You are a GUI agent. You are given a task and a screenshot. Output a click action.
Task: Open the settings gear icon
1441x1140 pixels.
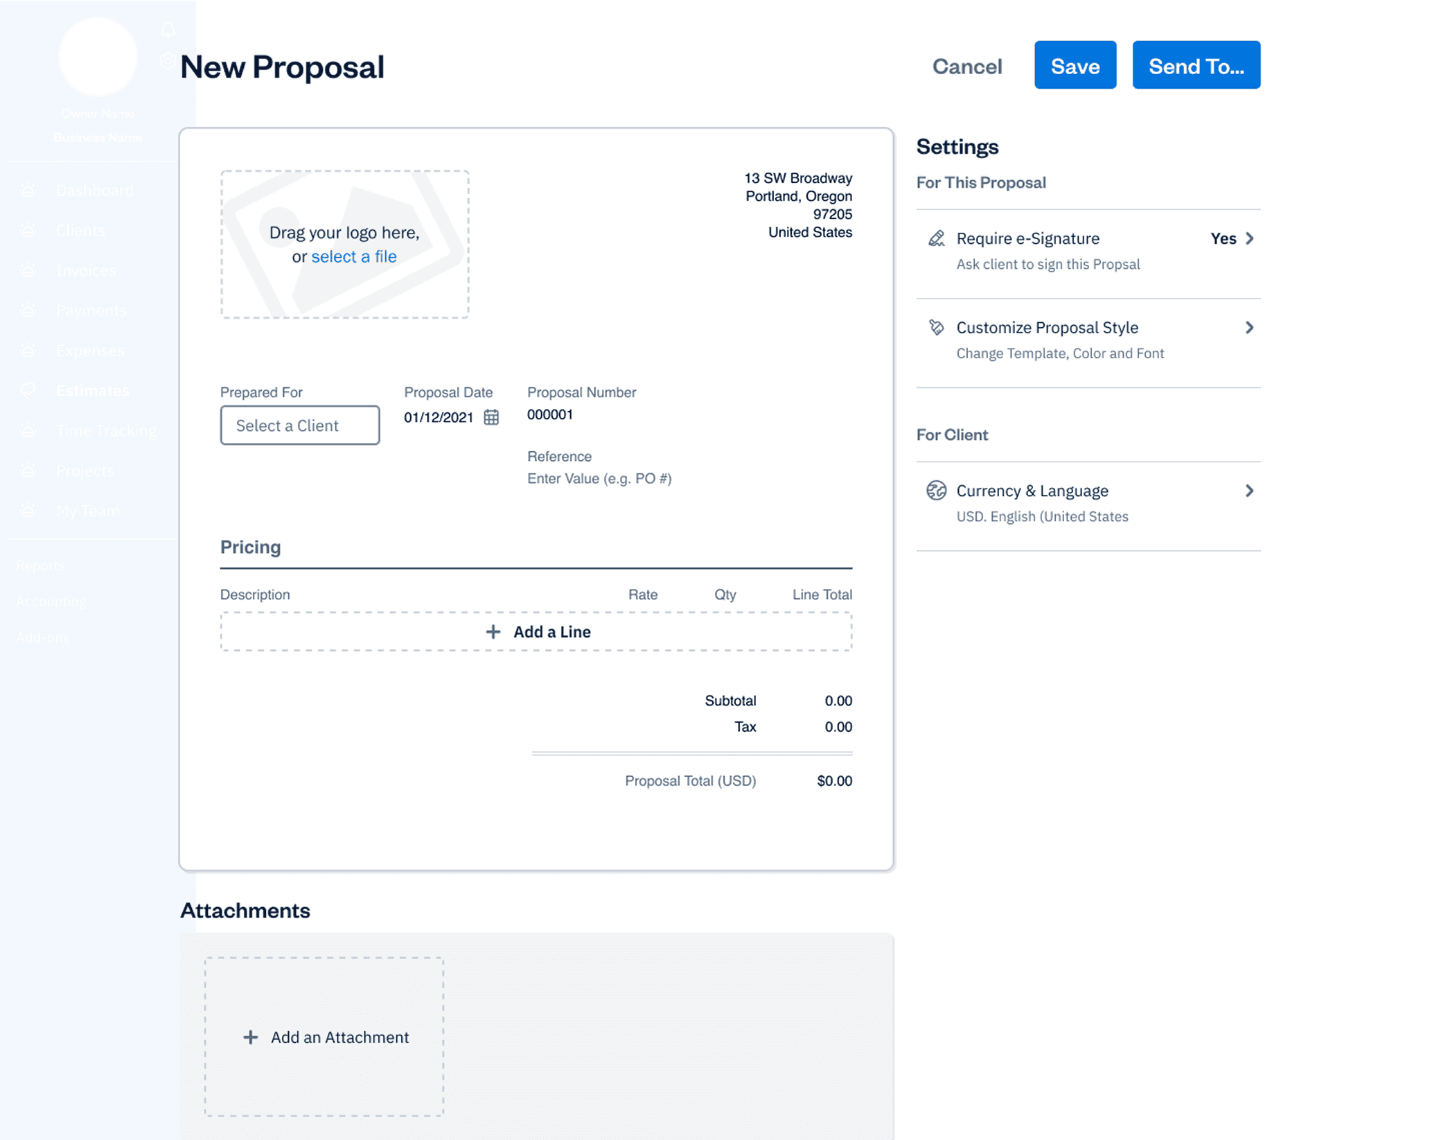pos(167,61)
